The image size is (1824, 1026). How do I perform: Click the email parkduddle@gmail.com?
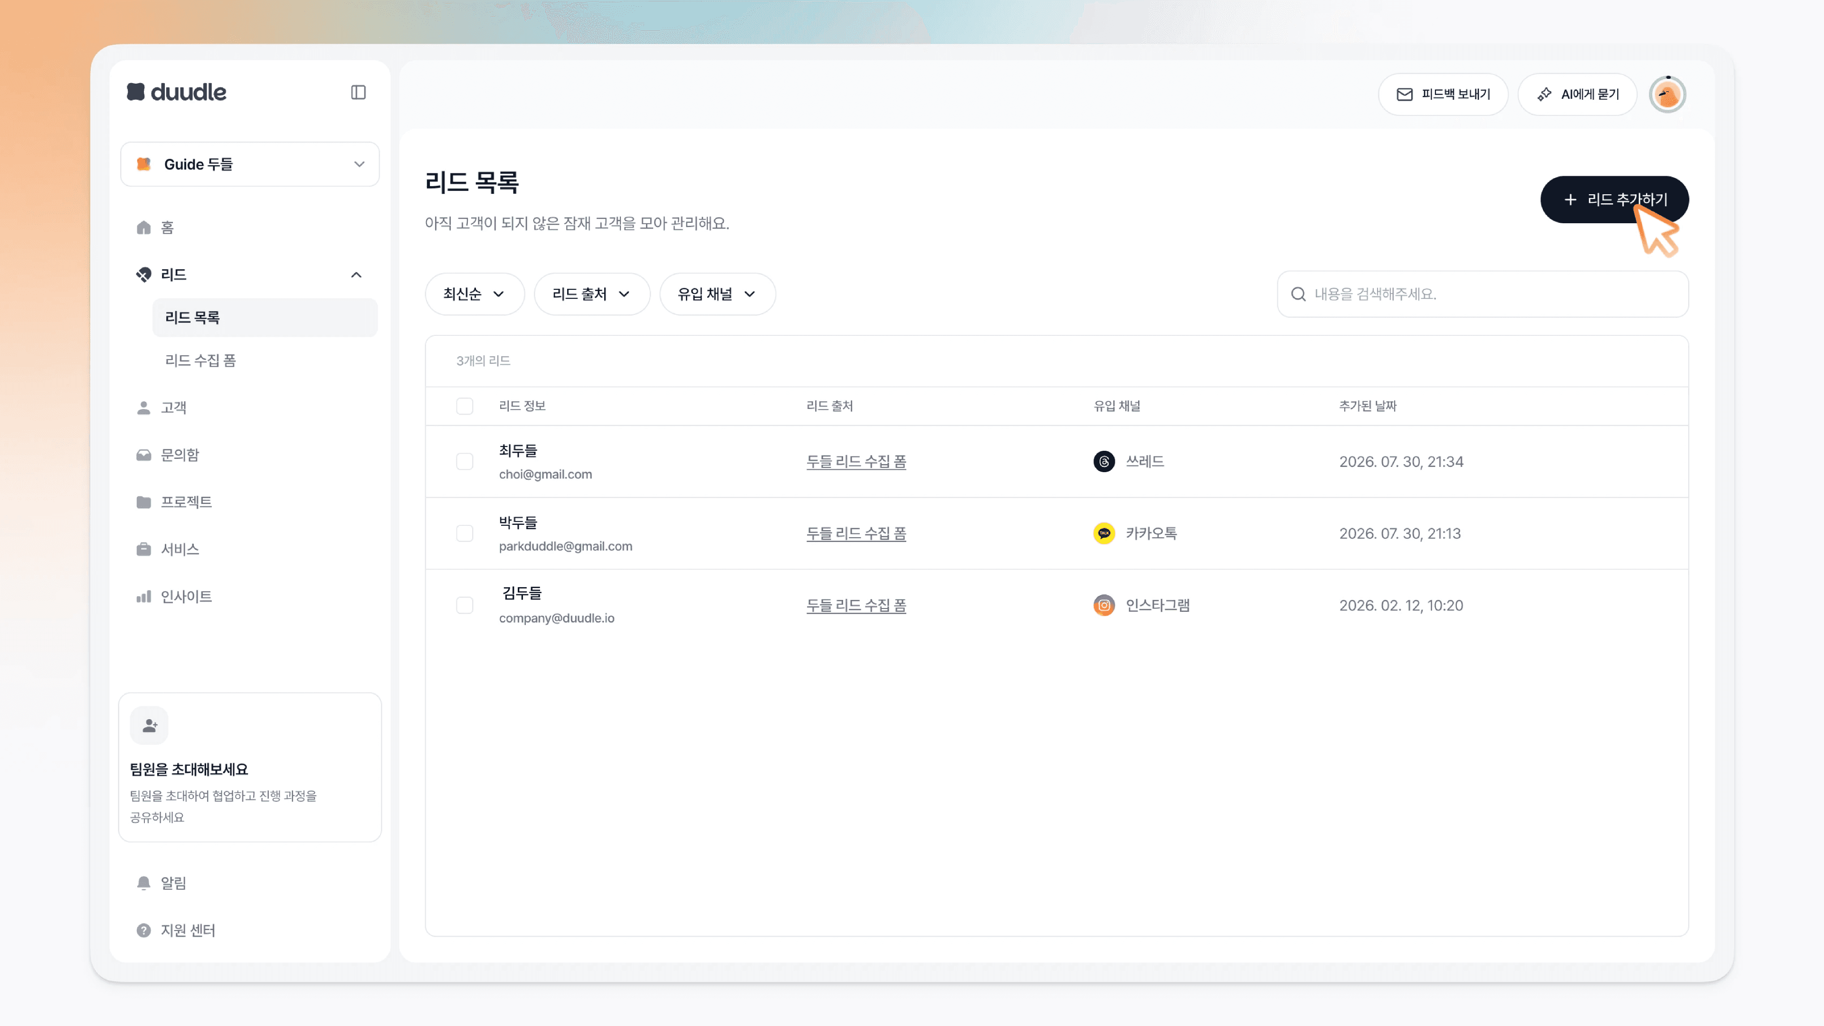click(x=565, y=547)
